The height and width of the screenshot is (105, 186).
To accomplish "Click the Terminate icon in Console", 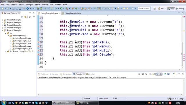I will (x=139, y=74).
